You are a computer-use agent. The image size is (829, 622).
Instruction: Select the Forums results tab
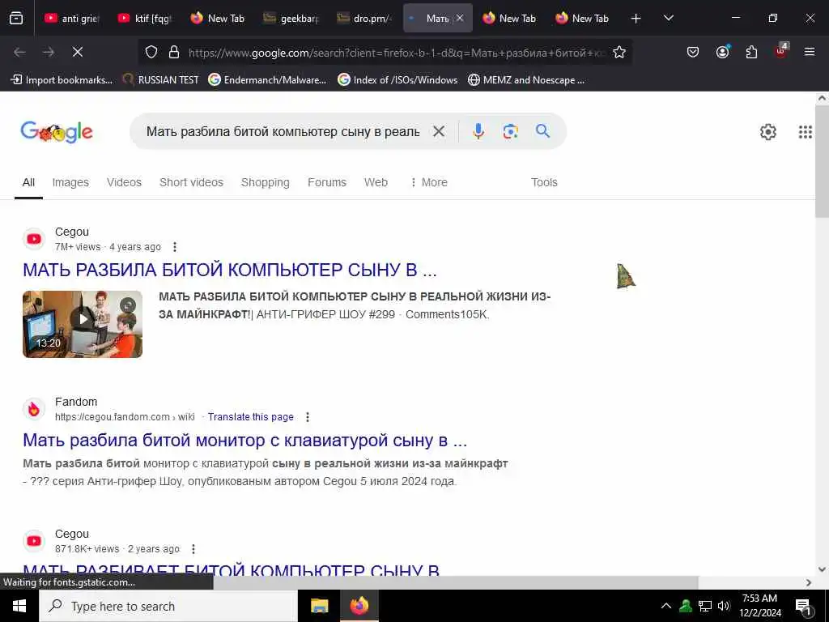click(x=327, y=182)
